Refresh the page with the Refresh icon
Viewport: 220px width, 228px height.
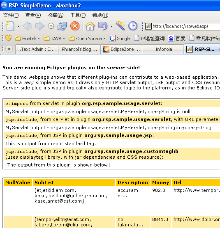click(62, 26)
